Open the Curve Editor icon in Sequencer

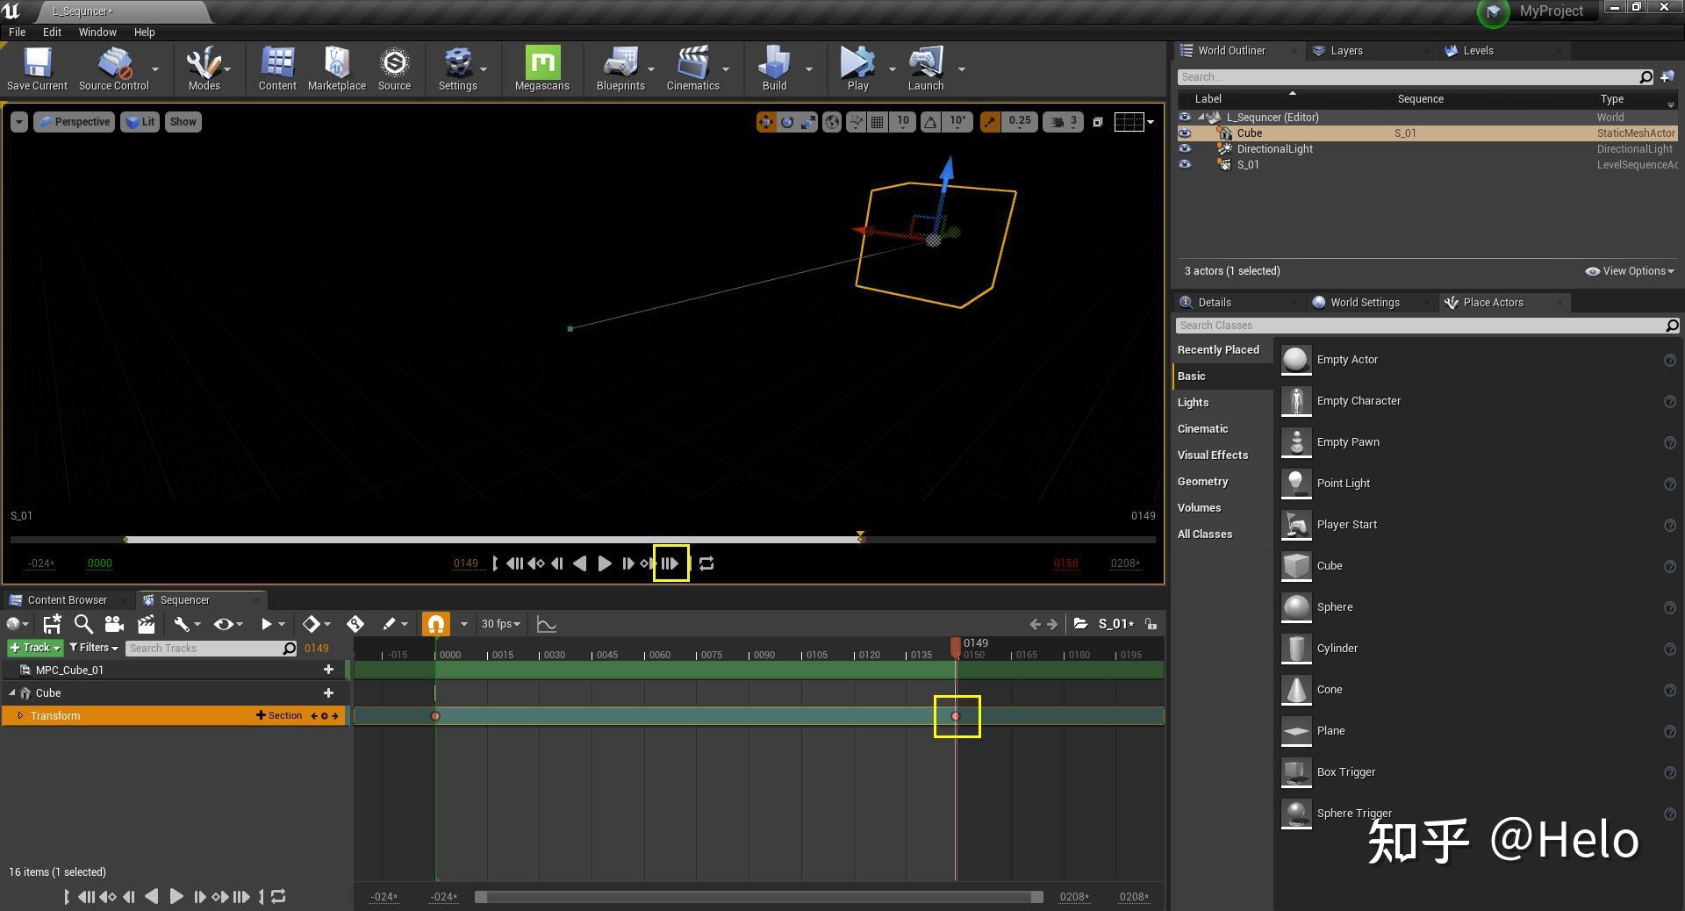(547, 624)
